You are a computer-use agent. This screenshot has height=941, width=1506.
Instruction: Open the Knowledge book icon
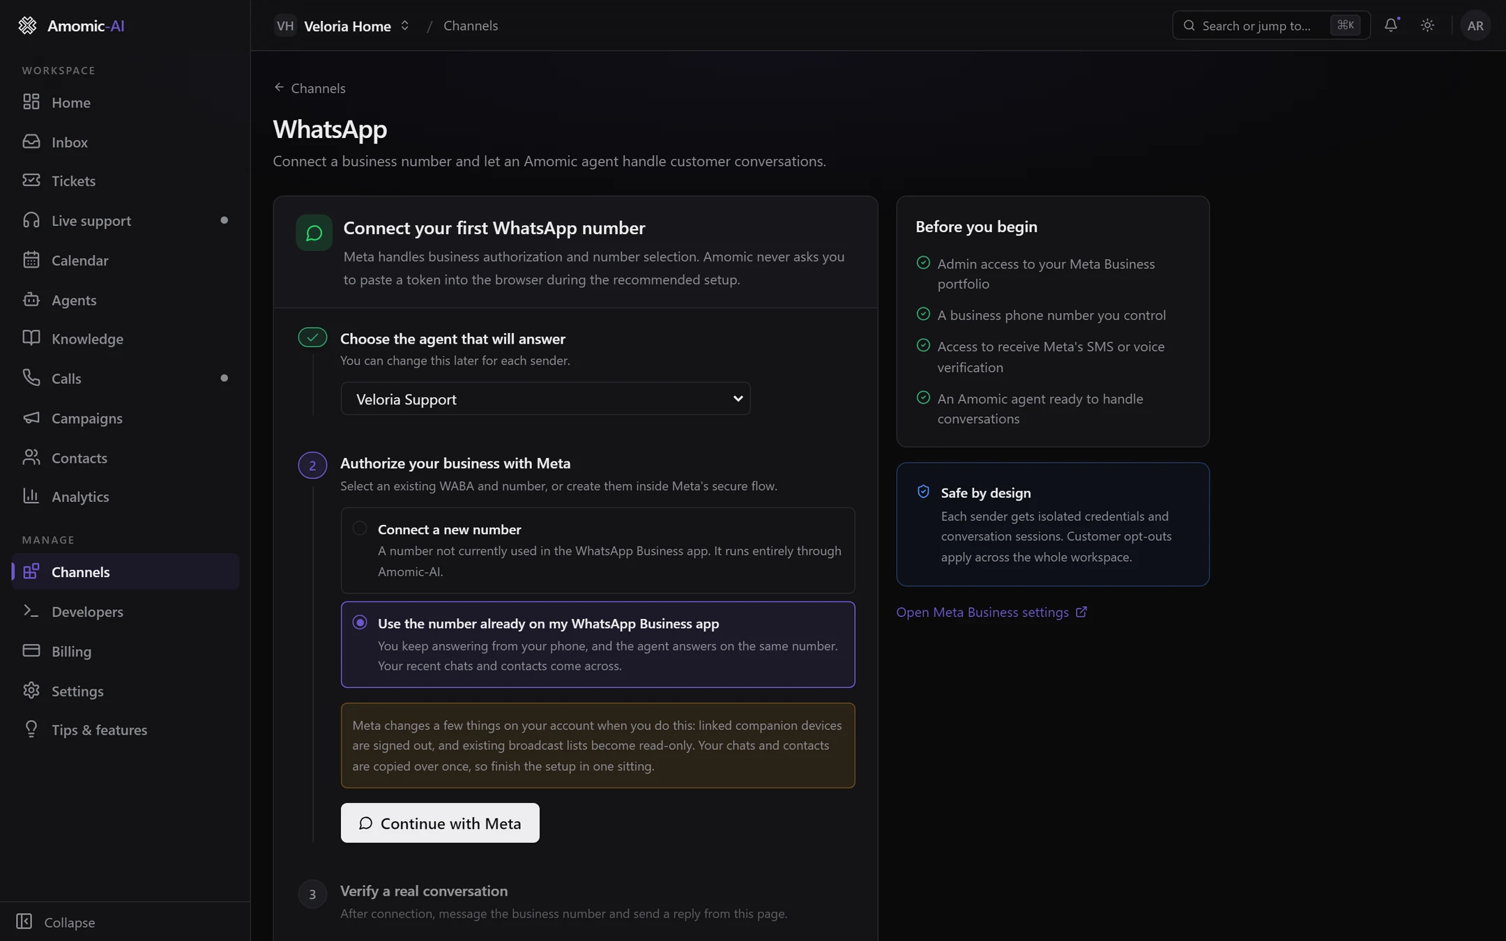click(x=31, y=338)
